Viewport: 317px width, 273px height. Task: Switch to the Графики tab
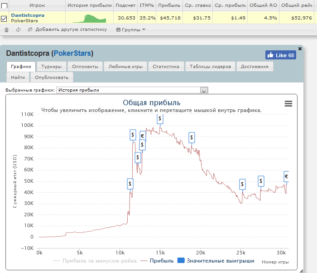tap(21, 67)
